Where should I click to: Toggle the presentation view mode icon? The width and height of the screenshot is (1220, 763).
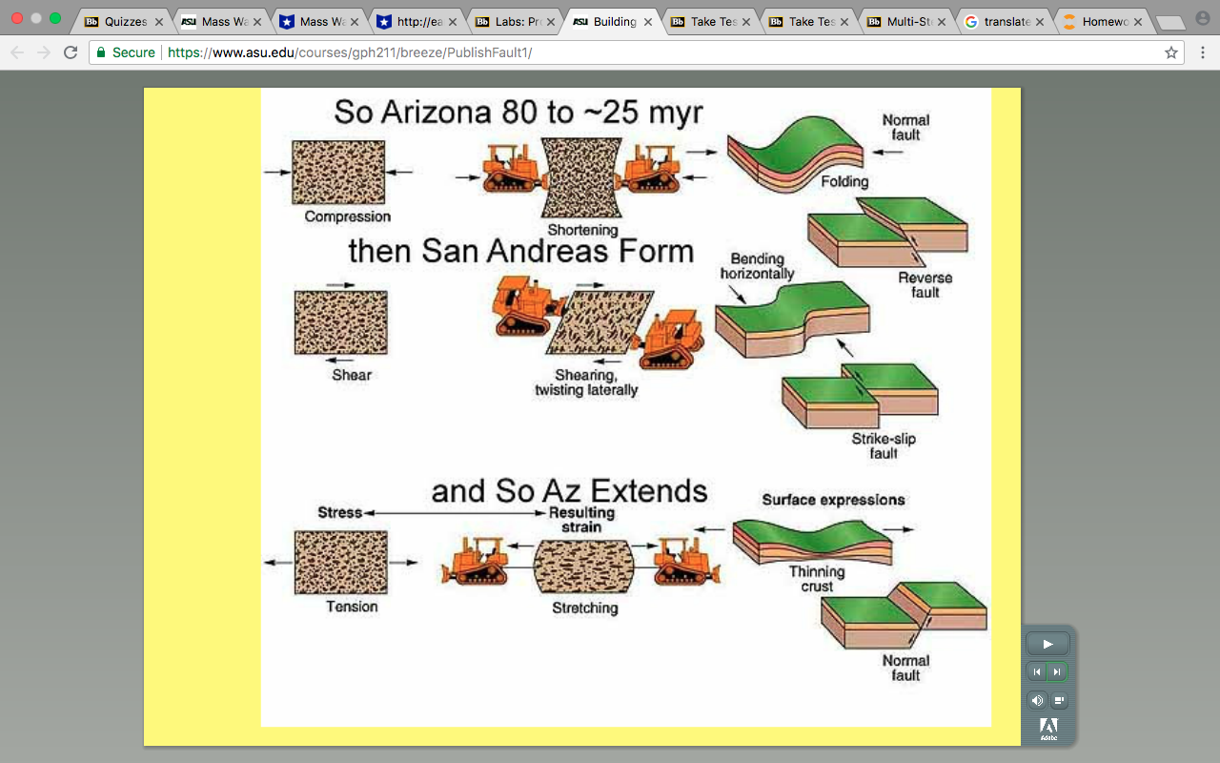point(1059,700)
